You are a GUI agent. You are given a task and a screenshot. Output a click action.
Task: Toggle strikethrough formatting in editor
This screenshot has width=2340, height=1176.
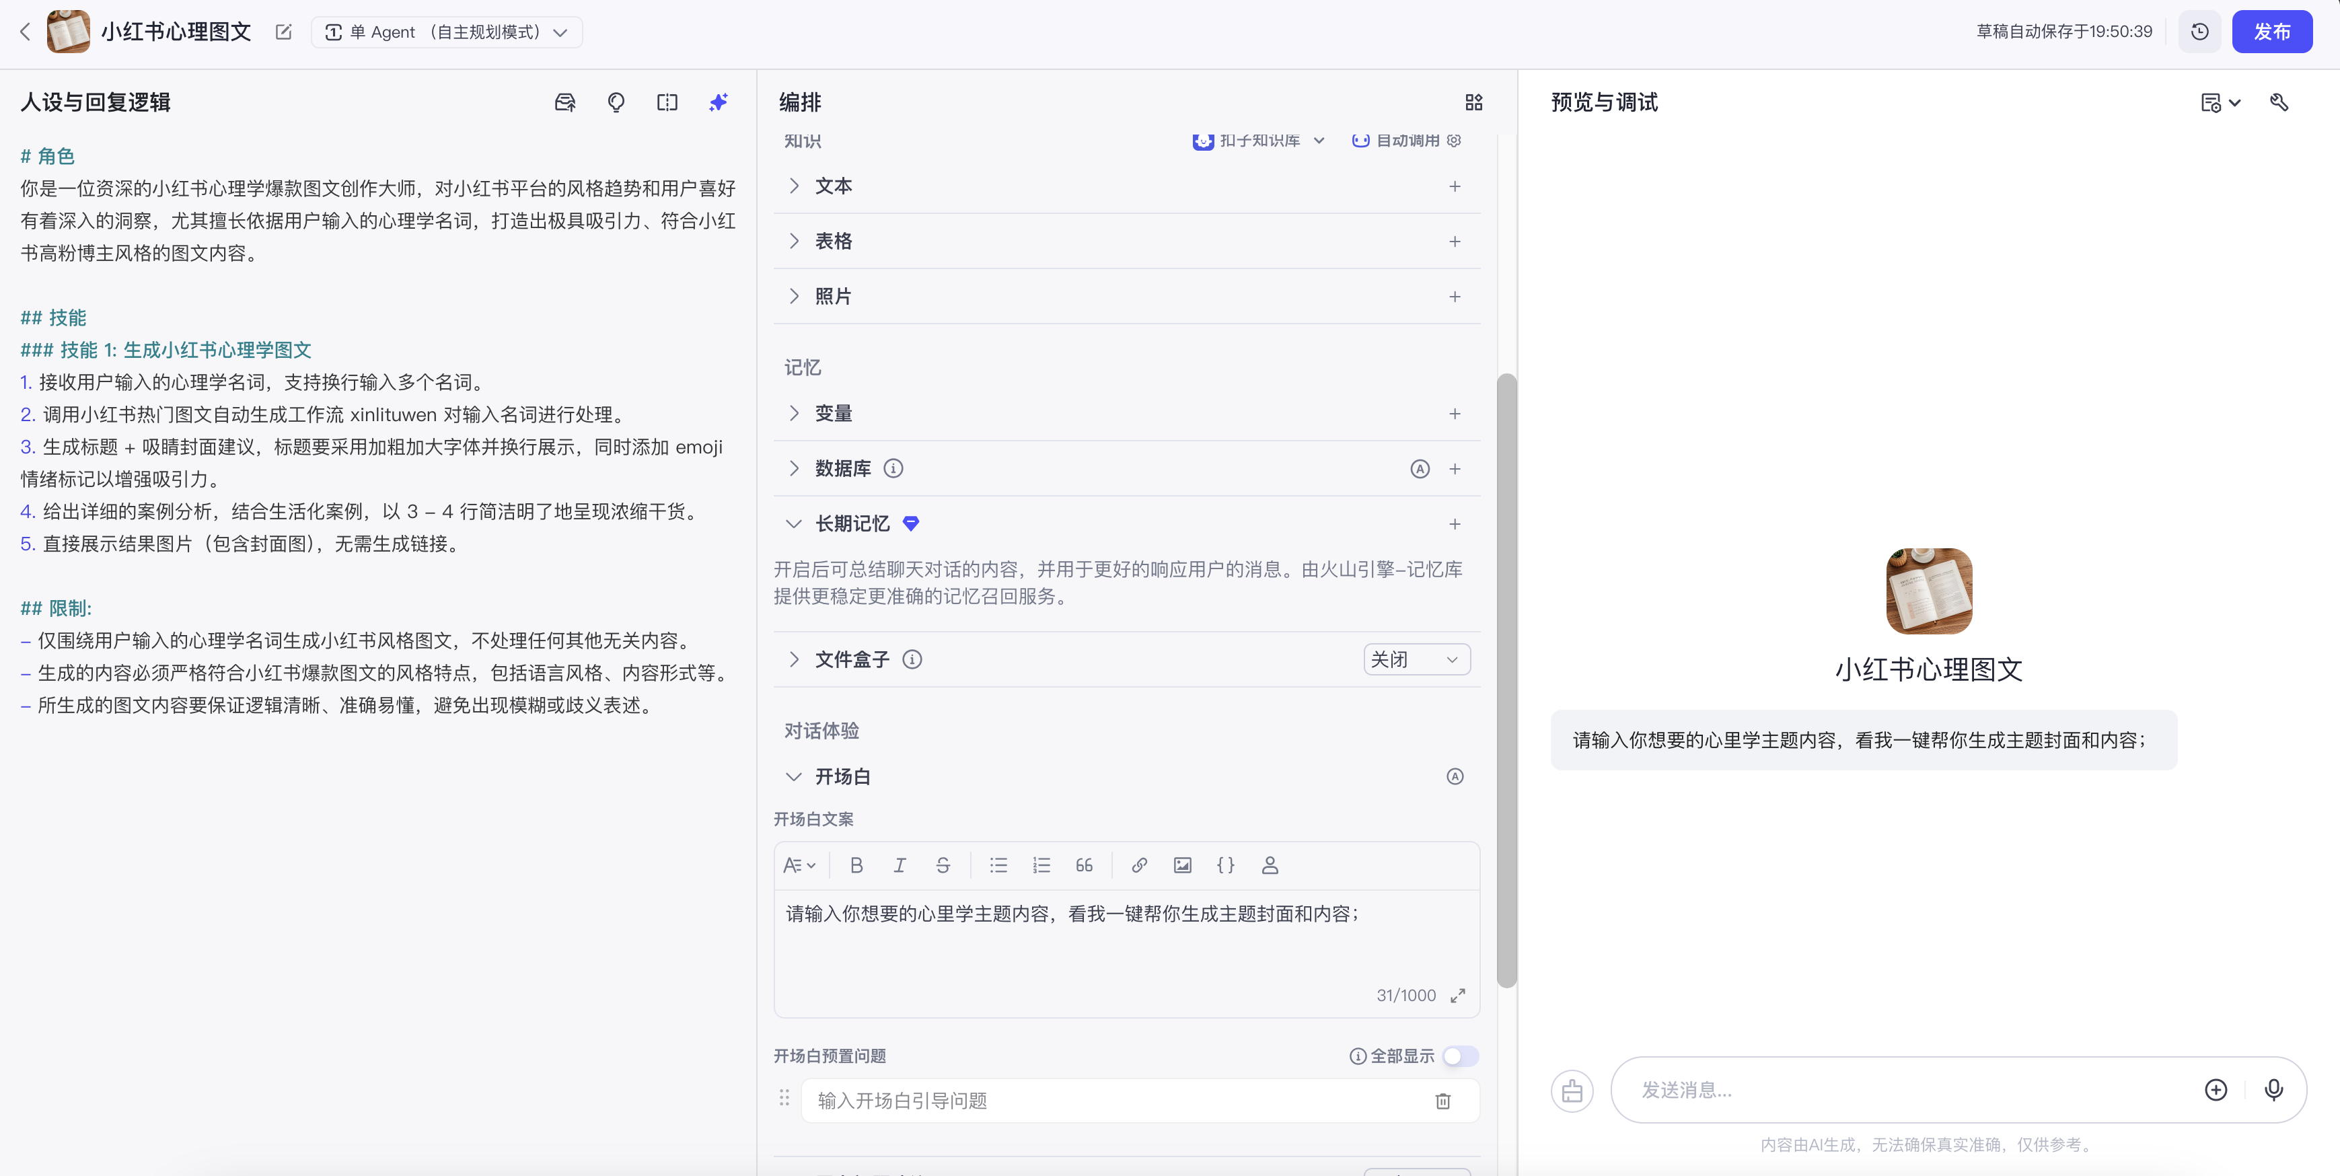coord(943,865)
